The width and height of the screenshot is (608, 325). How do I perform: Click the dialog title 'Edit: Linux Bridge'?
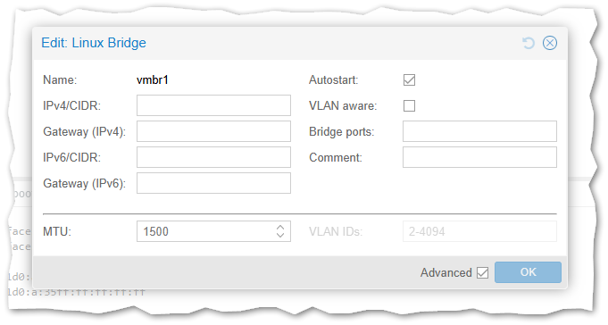94,43
